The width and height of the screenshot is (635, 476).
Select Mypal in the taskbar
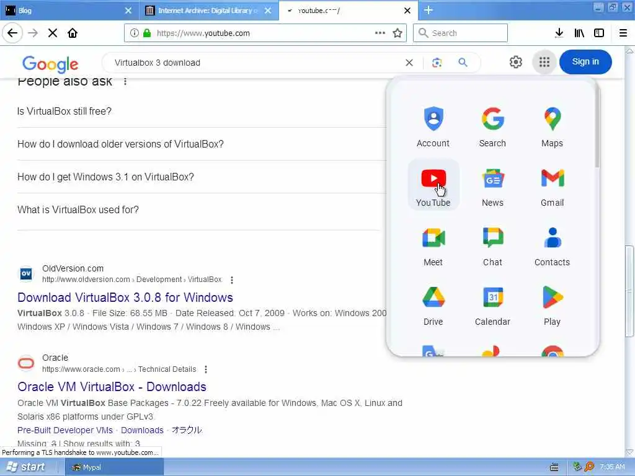(114, 467)
